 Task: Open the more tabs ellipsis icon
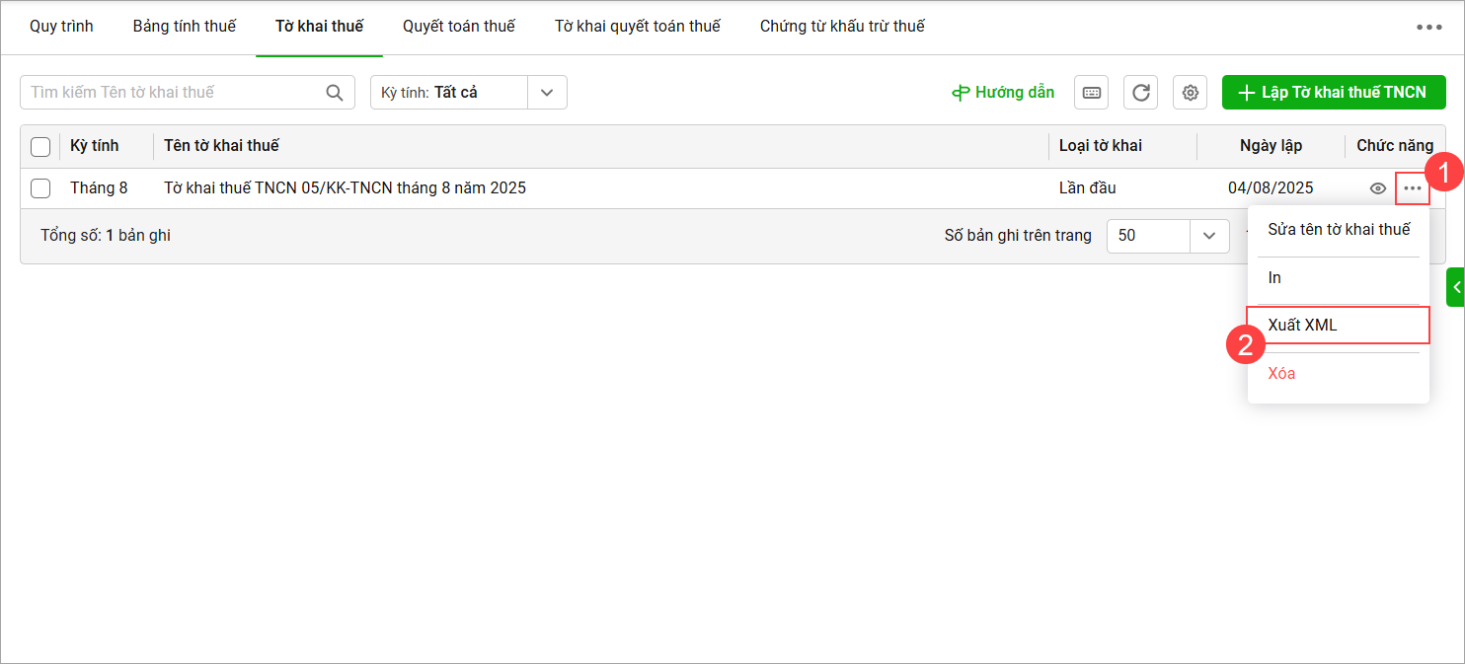1428,28
